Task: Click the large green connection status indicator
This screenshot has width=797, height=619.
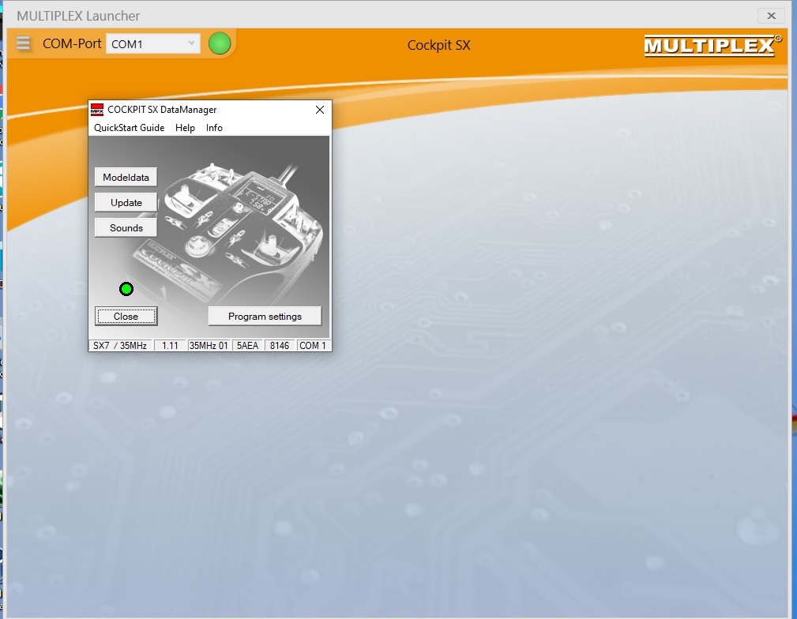Action: point(220,43)
